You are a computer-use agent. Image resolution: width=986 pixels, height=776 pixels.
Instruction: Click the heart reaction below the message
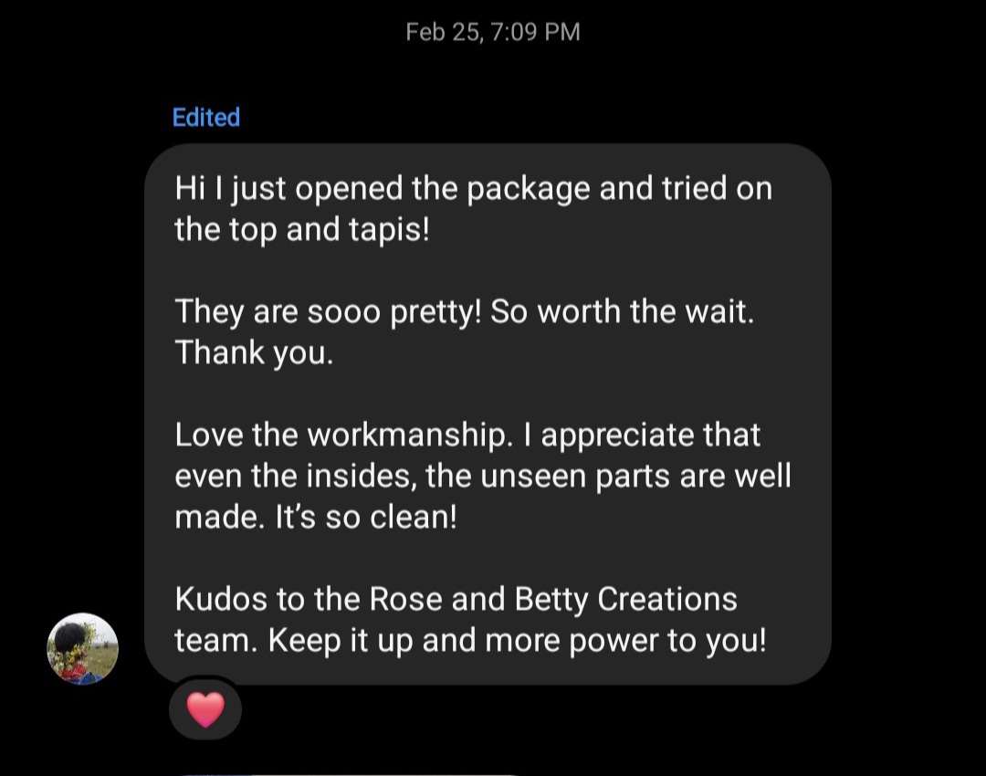(205, 709)
